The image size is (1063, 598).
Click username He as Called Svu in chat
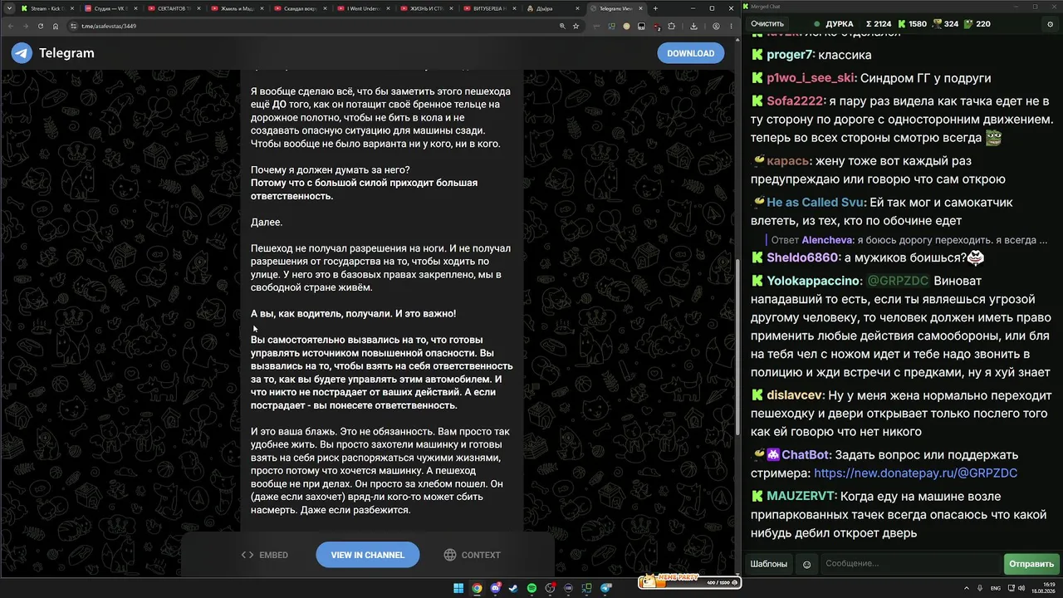(816, 203)
